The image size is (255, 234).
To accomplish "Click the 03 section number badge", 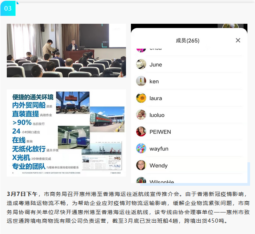I will point(8,8).
